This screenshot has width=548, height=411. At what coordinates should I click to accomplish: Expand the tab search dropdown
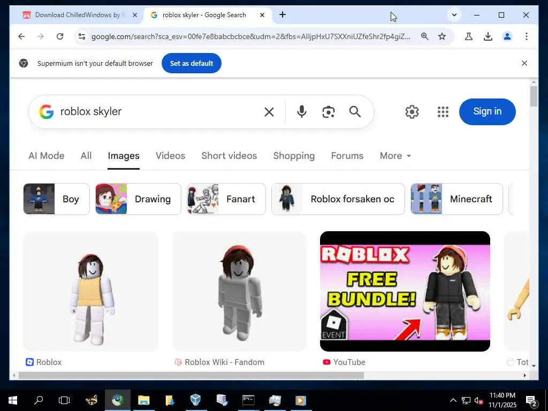(x=454, y=15)
